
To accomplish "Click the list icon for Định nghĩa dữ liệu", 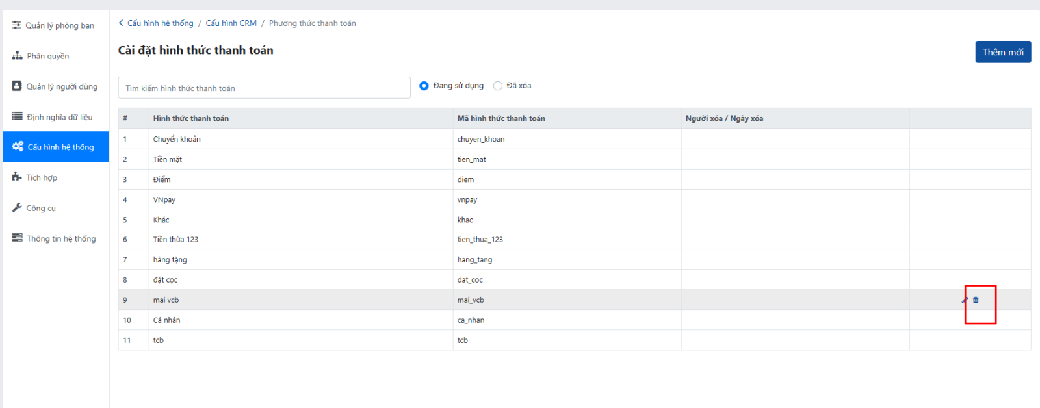I will 17,117.
